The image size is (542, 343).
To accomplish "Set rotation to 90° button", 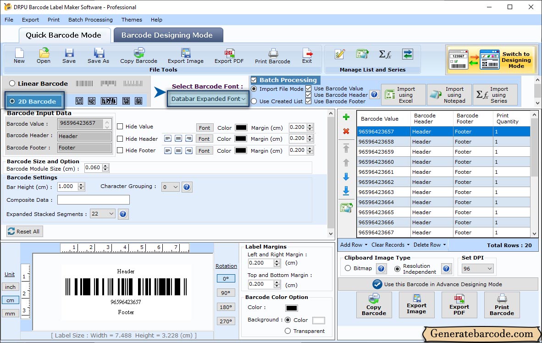I will pyautogui.click(x=226, y=293).
